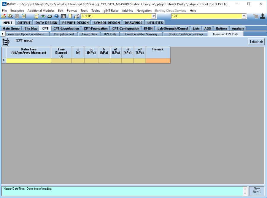Click the user profile silhouette icon

(262, 16)
